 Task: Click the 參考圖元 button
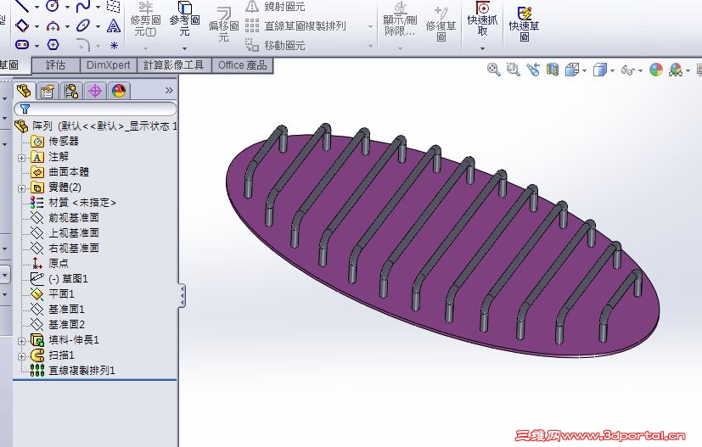coord(184,20)
